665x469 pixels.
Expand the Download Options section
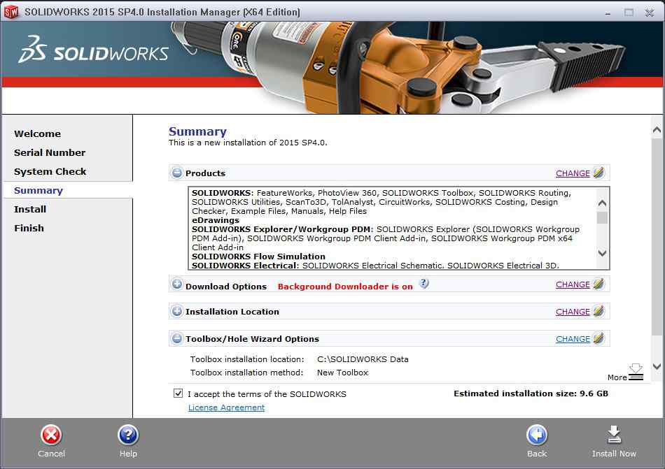[x=177, y=284]
